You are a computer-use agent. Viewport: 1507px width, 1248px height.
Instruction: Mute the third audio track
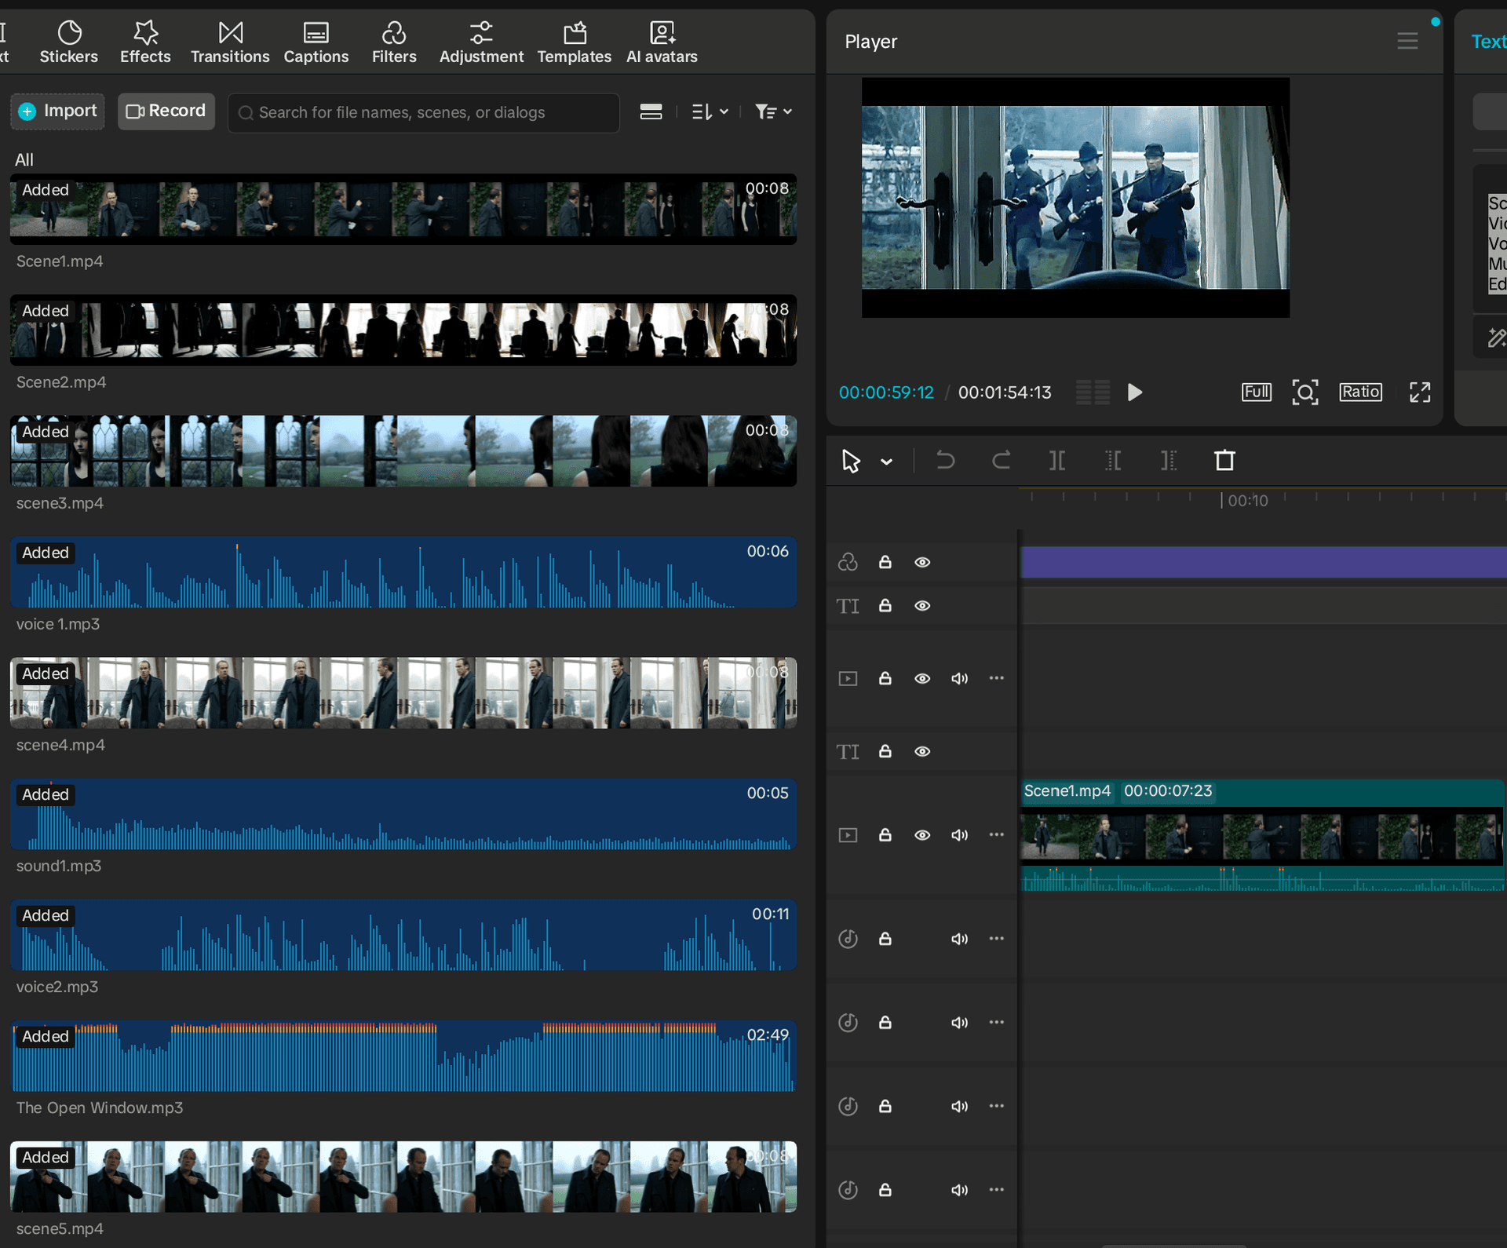click(x=959, y=1106)
